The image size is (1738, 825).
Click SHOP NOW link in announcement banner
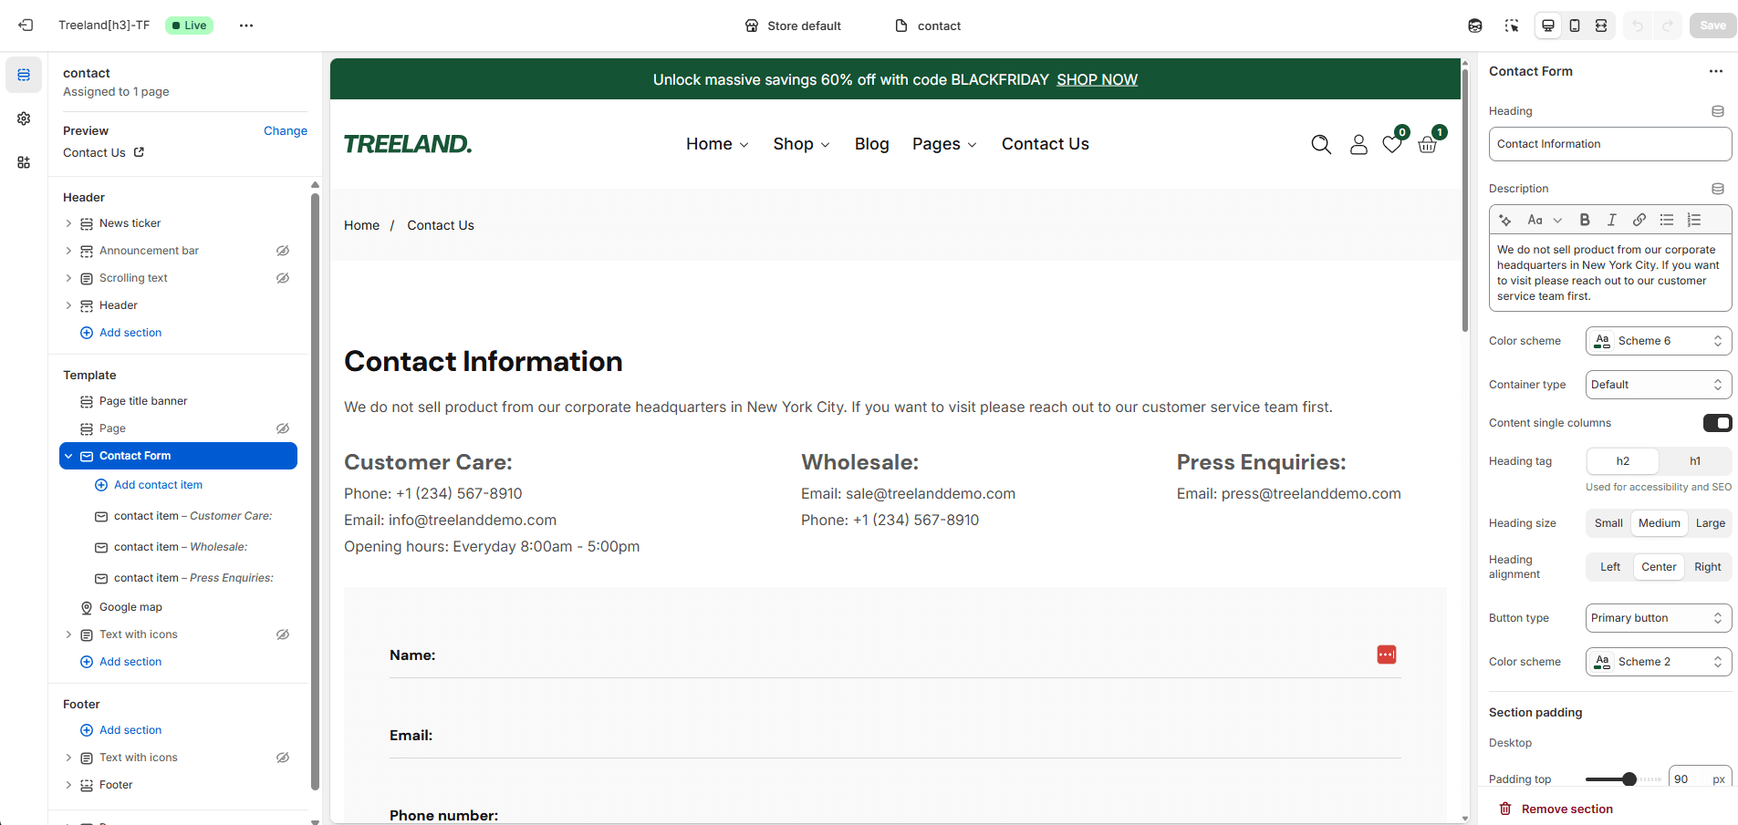click(x=1097, y=80)
